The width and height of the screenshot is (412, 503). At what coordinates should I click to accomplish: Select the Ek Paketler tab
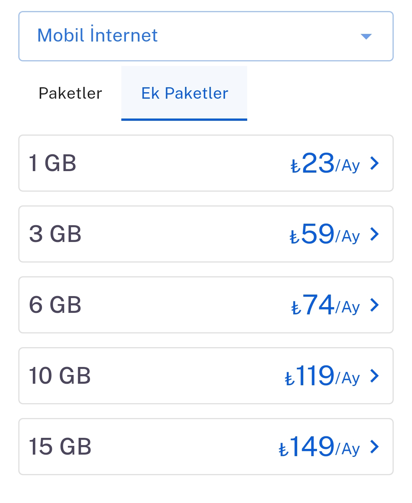(x=185, y=93)
